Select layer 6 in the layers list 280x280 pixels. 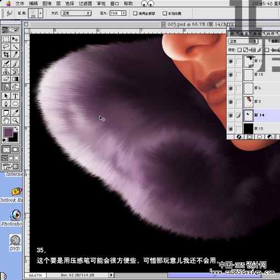coord(262,88)
